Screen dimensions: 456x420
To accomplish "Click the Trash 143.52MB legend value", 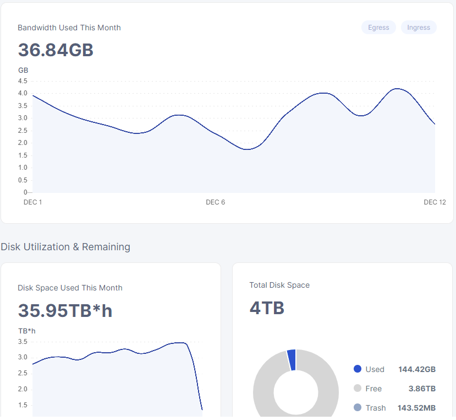I will tap(416, 408).
